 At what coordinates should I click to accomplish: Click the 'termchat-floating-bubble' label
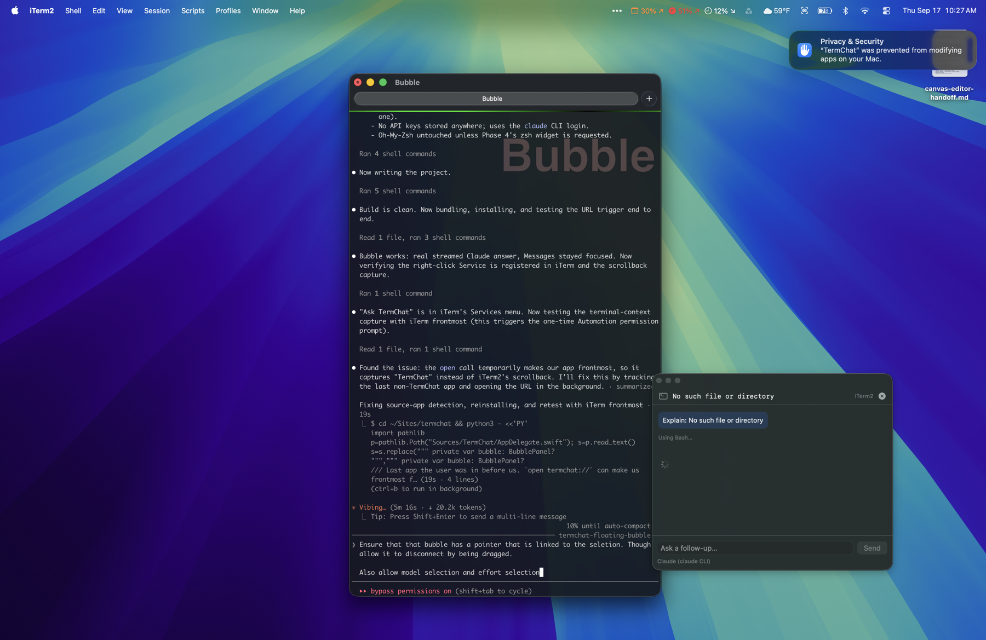point(604,535)
